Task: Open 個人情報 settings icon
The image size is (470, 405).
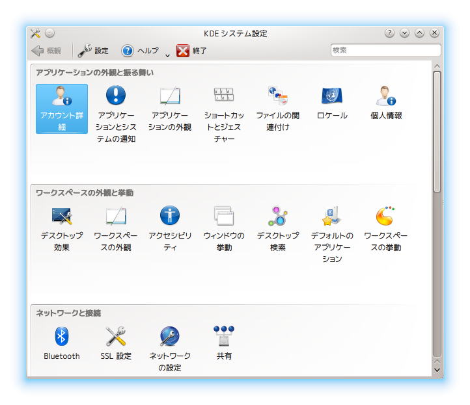Action: click(386, 96)
